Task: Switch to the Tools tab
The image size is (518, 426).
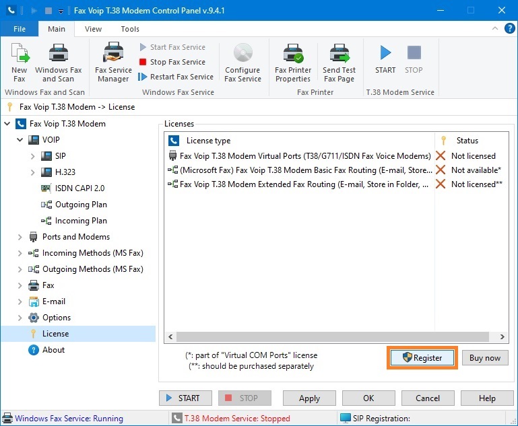Action: pos(130,29)
